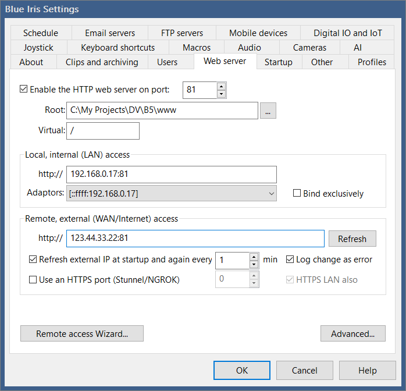406x391 pixels.
Task: Open Keyboard shortcuts tab
Action: [118, 47]
